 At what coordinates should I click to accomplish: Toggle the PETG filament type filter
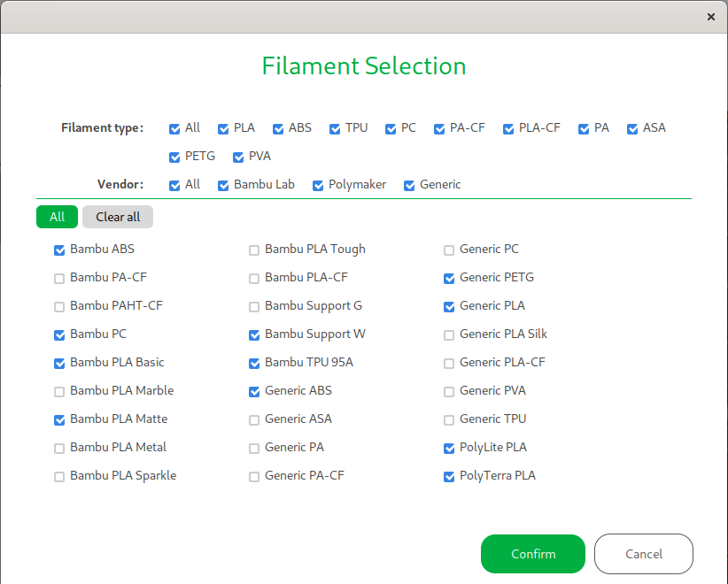coord(174,158)
